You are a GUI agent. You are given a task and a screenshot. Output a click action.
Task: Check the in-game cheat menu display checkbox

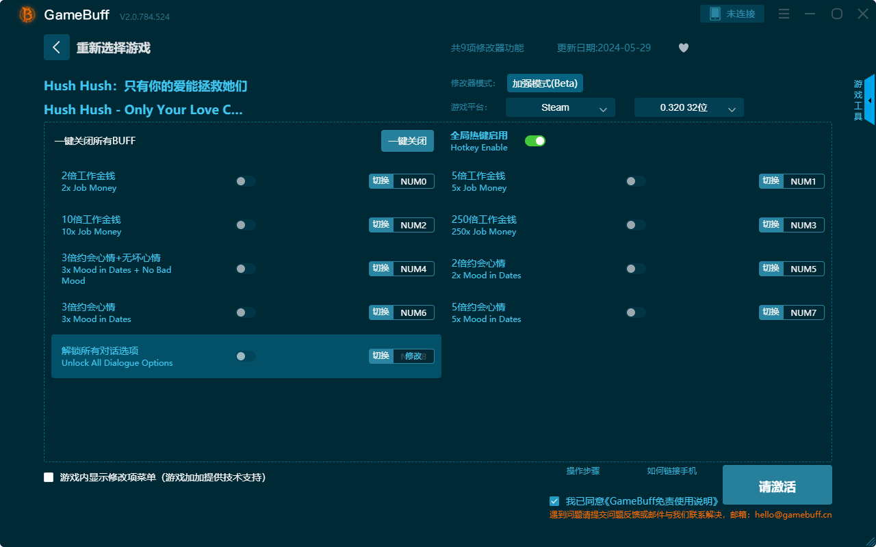(x=49, y=477)
